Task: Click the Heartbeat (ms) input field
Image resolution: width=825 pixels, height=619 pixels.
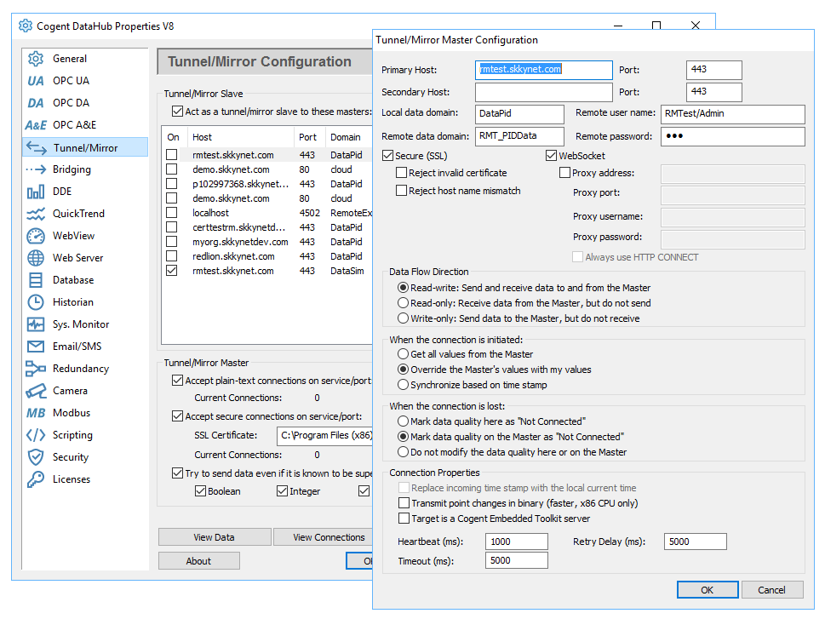Action: pos(516,542)
